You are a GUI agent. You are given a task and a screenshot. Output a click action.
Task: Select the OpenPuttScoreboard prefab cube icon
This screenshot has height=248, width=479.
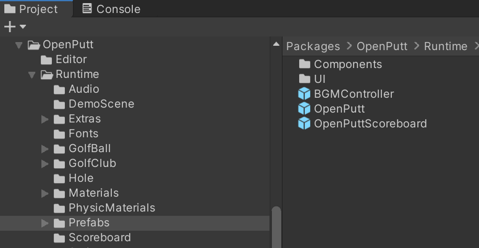304,124
